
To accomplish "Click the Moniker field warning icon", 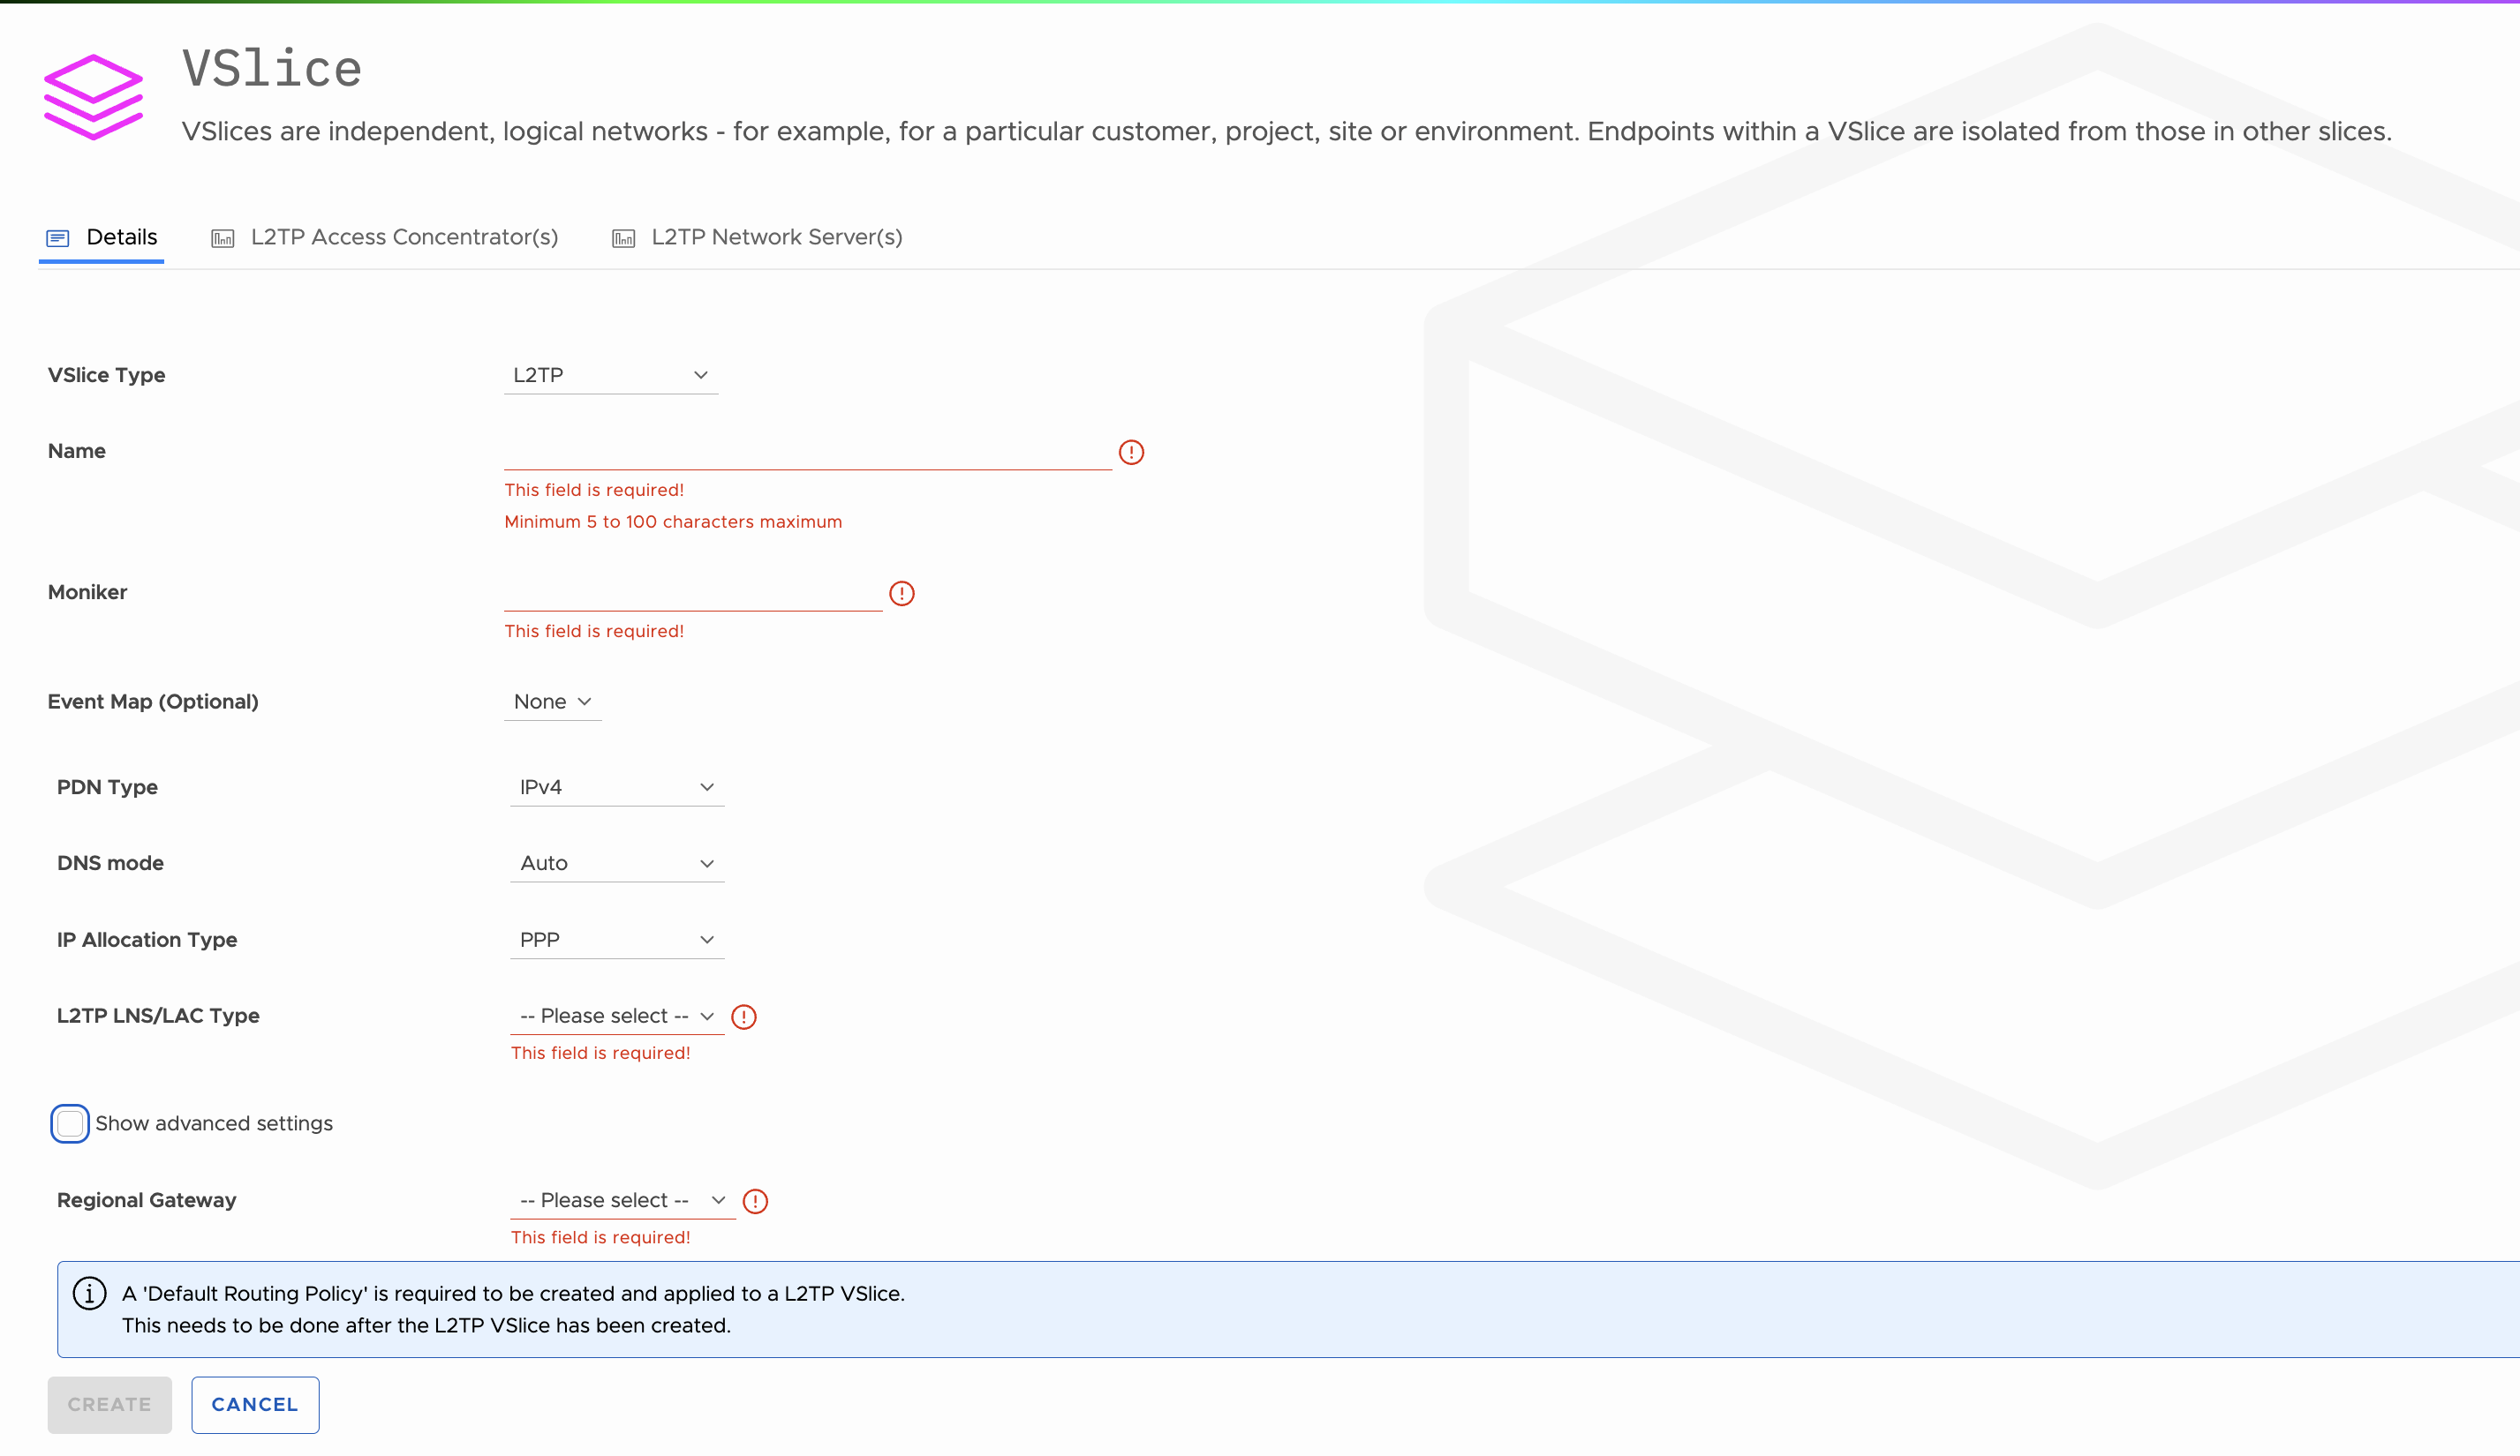I will (902, 594).
